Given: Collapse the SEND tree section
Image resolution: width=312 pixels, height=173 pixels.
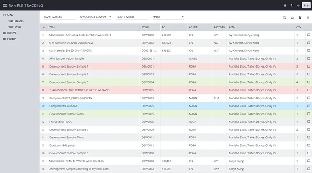Looking at the screenshot, I should [x=10, y=15].
